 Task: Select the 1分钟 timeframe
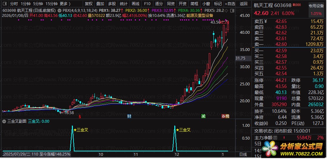[25, 4]
